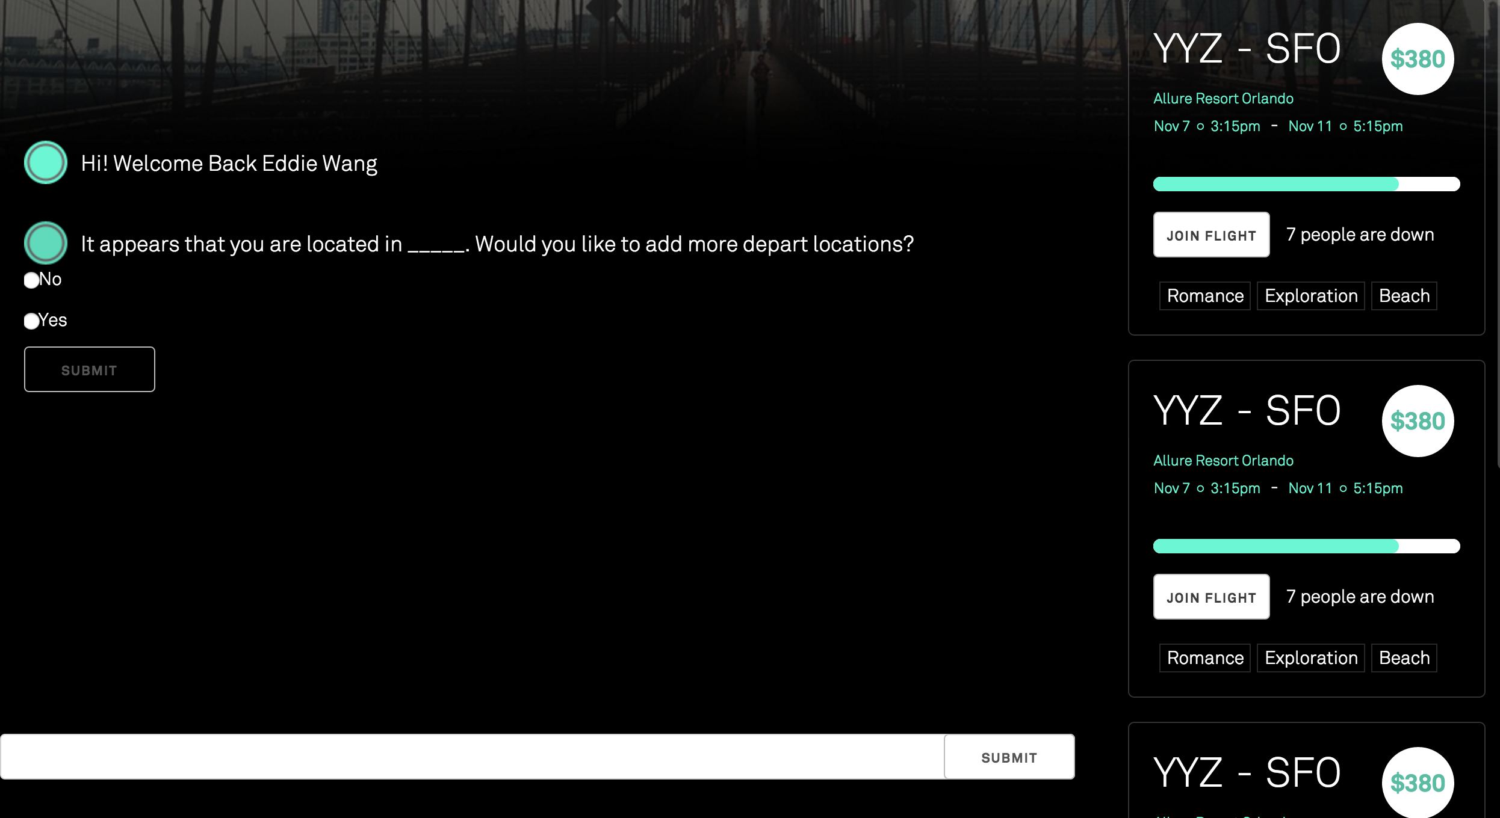Toggle the Romance tag on the second flight card
The width and height of the screenshot is (1500, 818).
[x=1204, y=657]
